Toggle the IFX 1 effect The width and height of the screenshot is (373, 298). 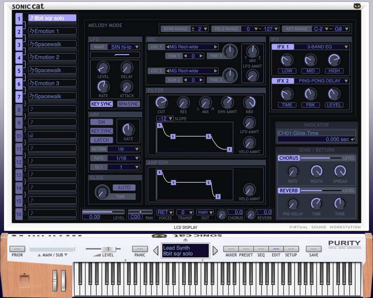pos(283,47)
